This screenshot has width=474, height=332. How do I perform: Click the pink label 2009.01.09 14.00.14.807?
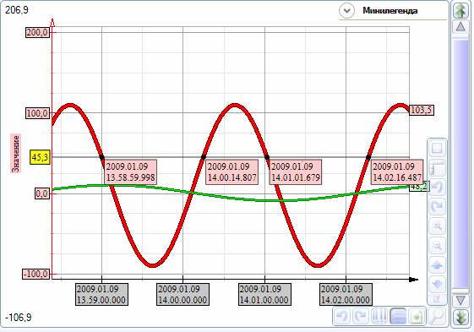(x=232, y=171)
